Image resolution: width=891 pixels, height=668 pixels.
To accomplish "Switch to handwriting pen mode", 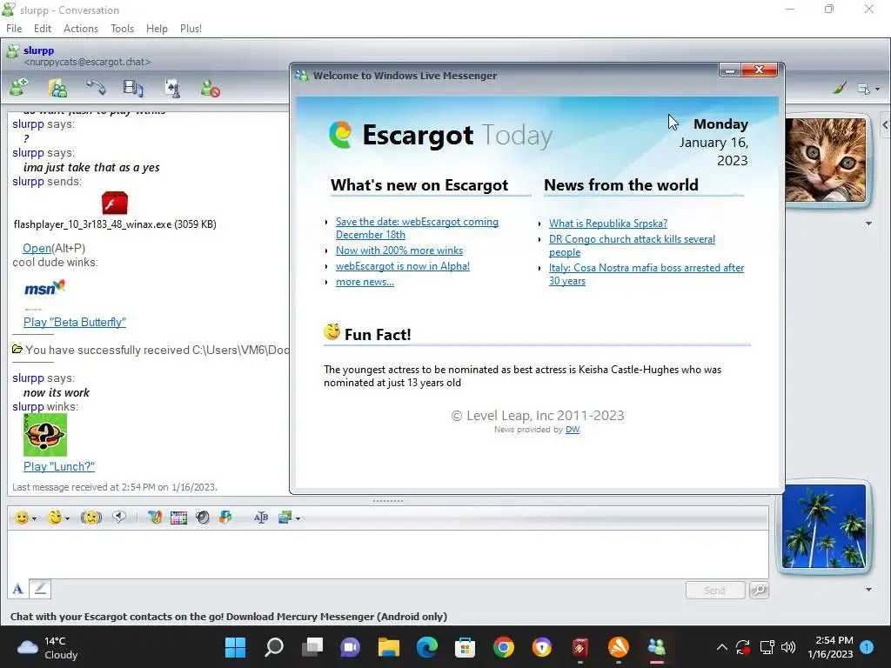I will [x=40, y=589].
